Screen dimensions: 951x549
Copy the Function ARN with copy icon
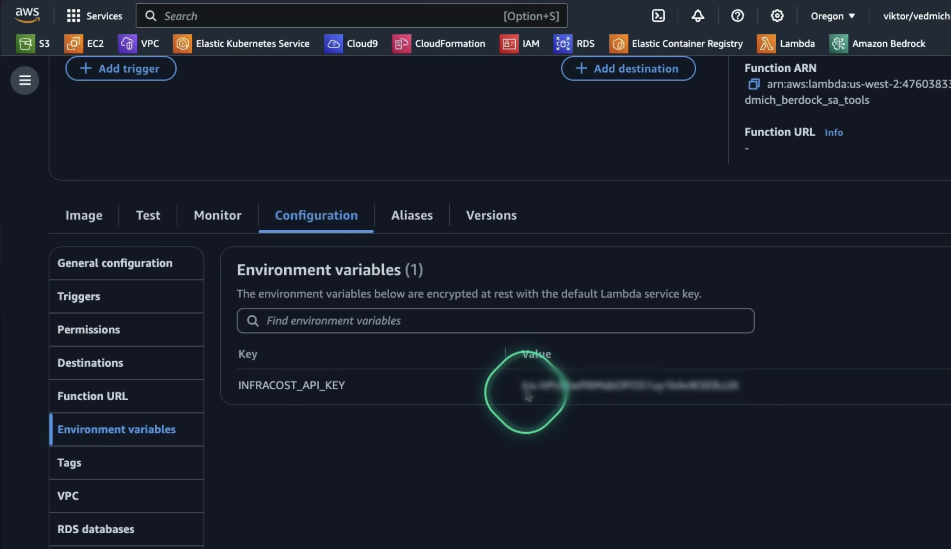coord(754,84)
